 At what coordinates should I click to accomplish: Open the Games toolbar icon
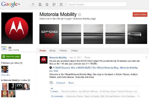pyautogui.click(x=61, y=4)
